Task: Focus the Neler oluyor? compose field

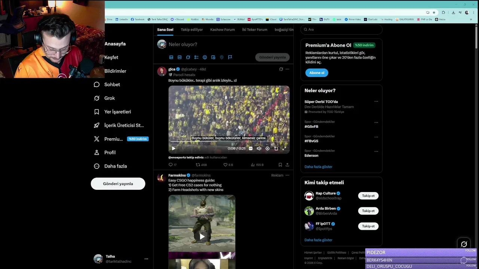Action: [x=228, y=44]
